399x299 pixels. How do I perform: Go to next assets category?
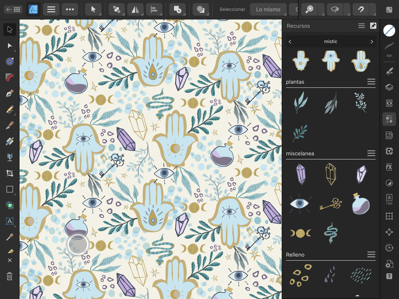coord(372,42)
